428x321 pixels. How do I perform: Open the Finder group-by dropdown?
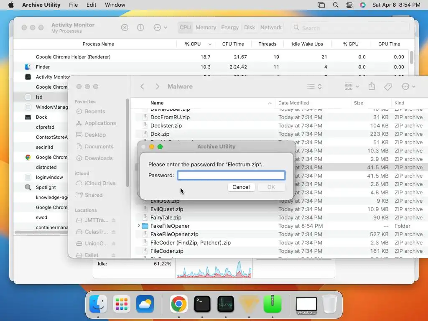(352, 87)
